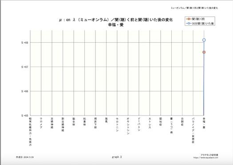
Task: Click the 'graph 3' page footer label
Action: pos(117,157)
